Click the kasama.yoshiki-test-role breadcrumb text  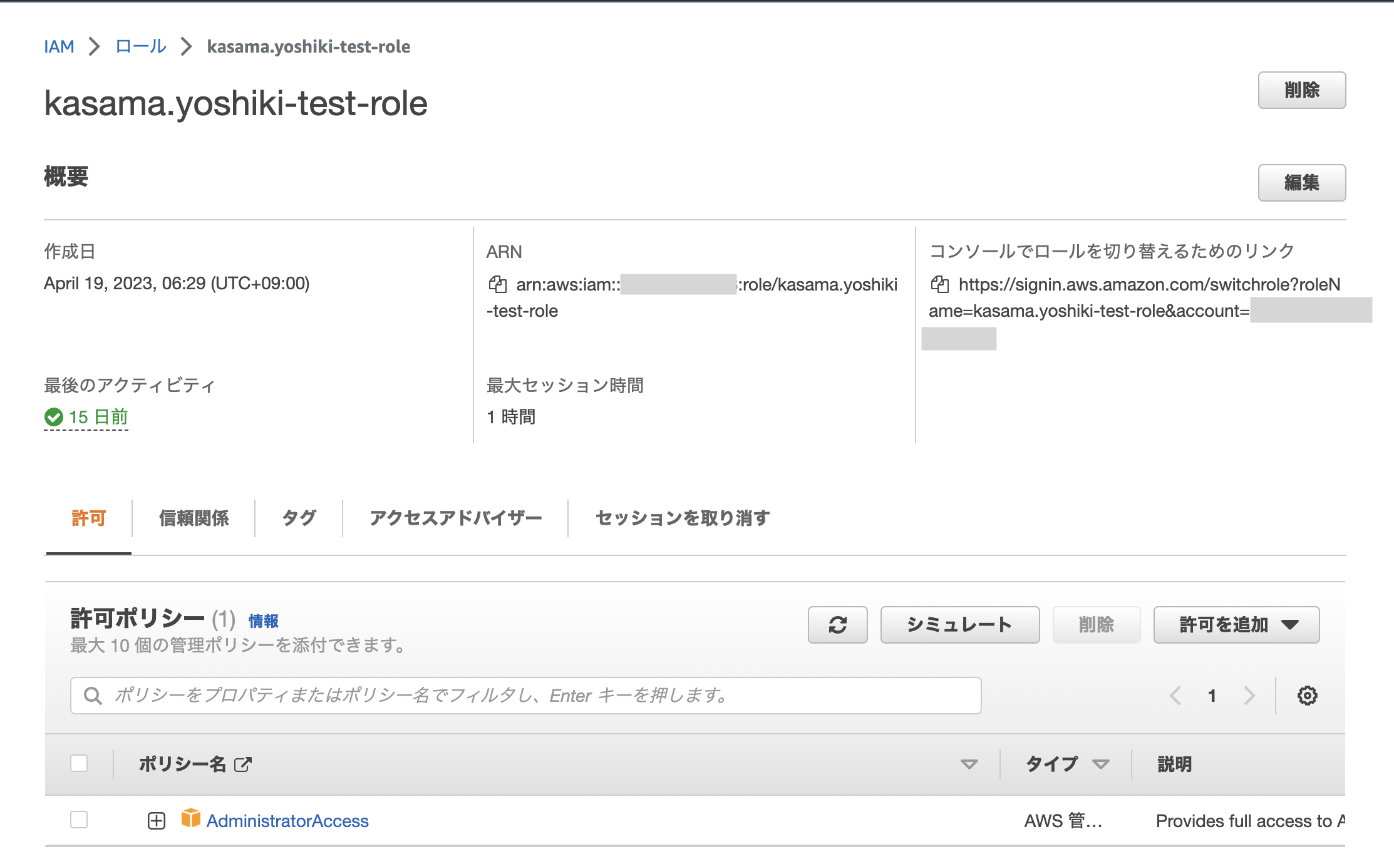[x=309, y=46]
